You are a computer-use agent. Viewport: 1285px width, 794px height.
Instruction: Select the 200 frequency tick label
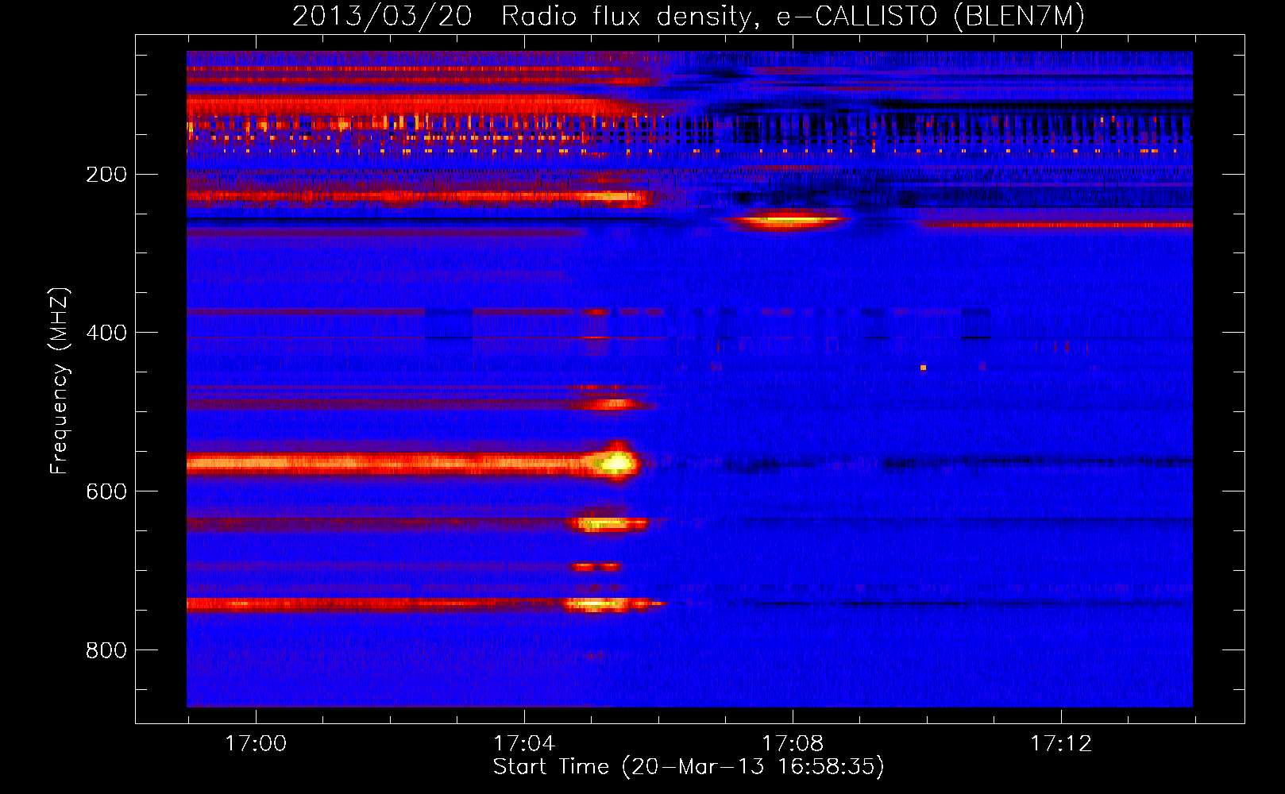tap(106, 174)
